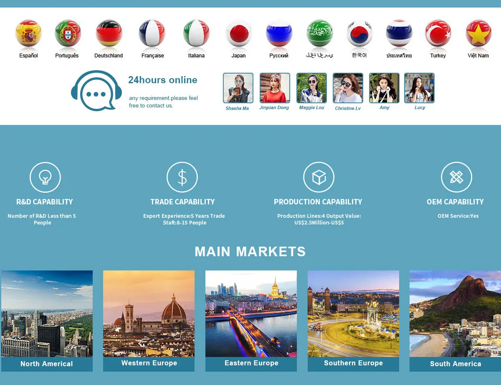Open the 24hours online chat headset icon

point(96,91)
